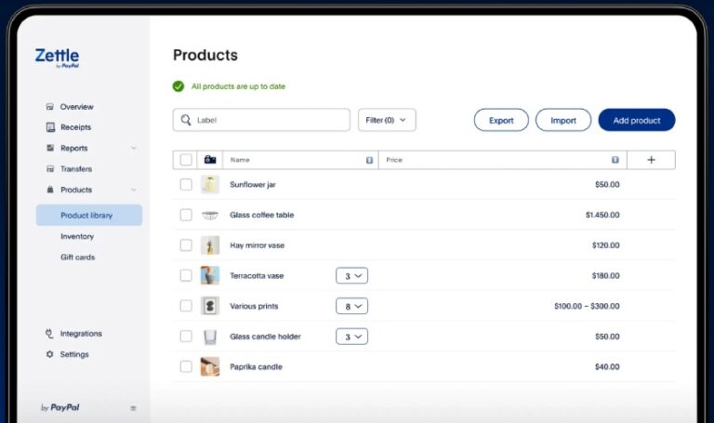Click the Overview sidebar icon
This screenshot has height=423, width=714.
[50, 107]
